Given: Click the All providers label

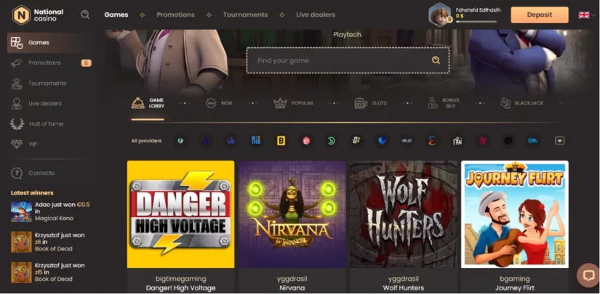Looking at the screenshot, I should click(147, 141).
